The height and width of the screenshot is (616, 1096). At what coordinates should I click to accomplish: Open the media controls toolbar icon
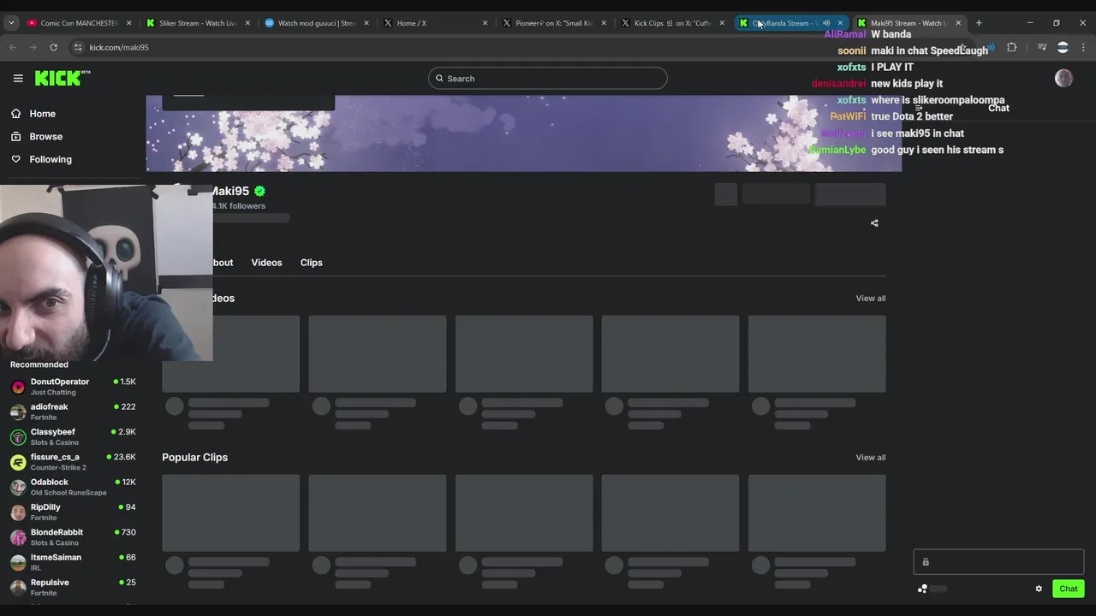tap(1042, 47)
